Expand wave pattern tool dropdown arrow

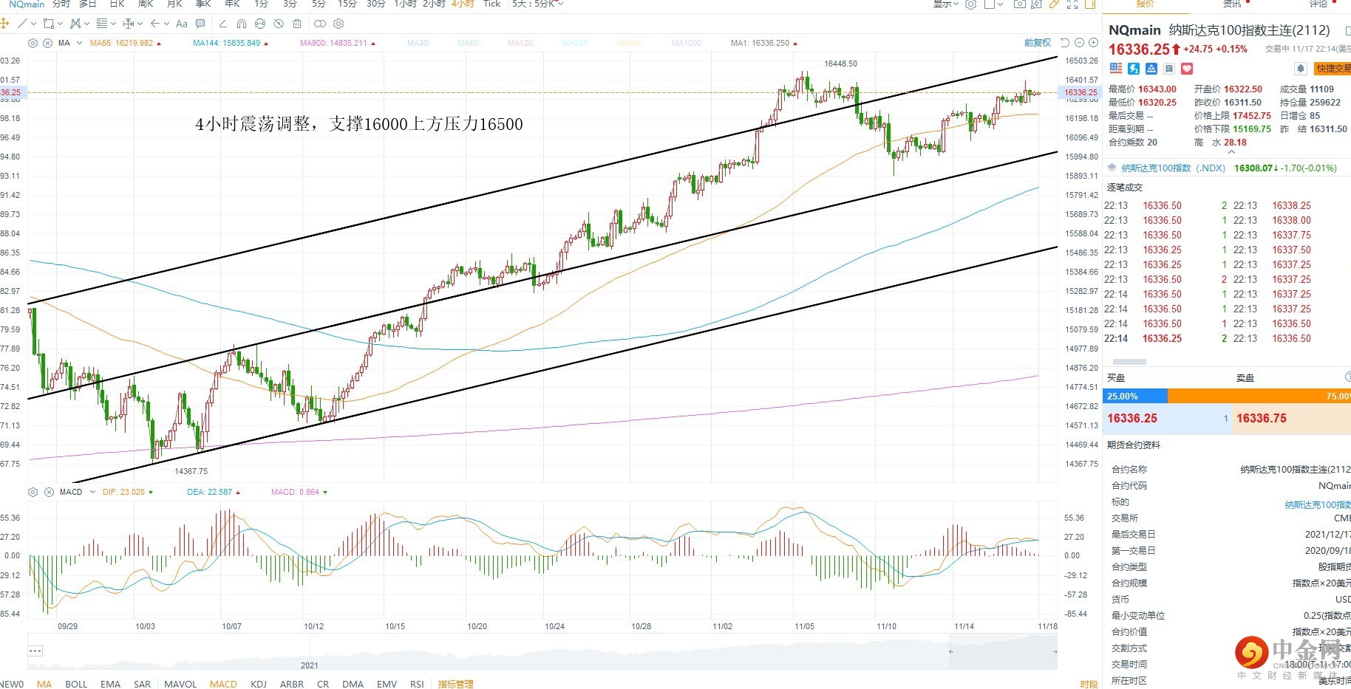point(86,24)
